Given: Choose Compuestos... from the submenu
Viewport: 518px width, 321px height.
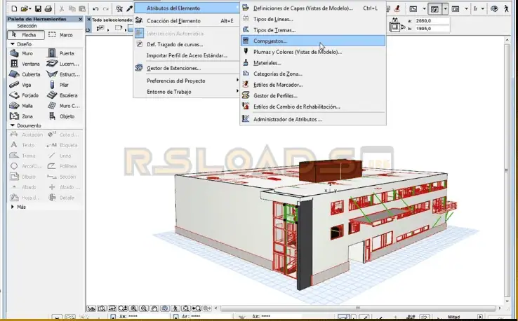Looking at the screenshot, I should [313, 41].
